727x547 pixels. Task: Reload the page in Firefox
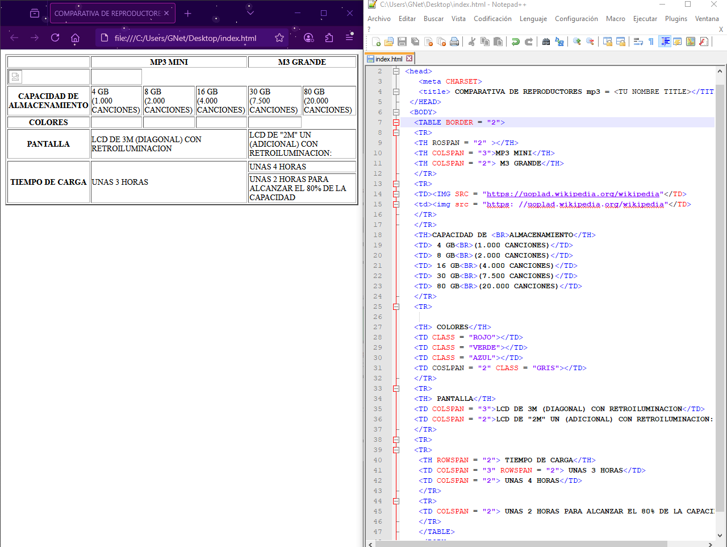[x=55, y=38]
